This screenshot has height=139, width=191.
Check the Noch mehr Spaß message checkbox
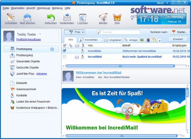[64, 56]
